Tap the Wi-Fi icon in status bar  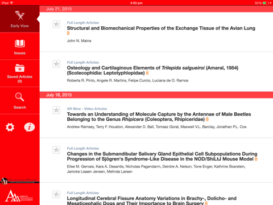[11, 3]
